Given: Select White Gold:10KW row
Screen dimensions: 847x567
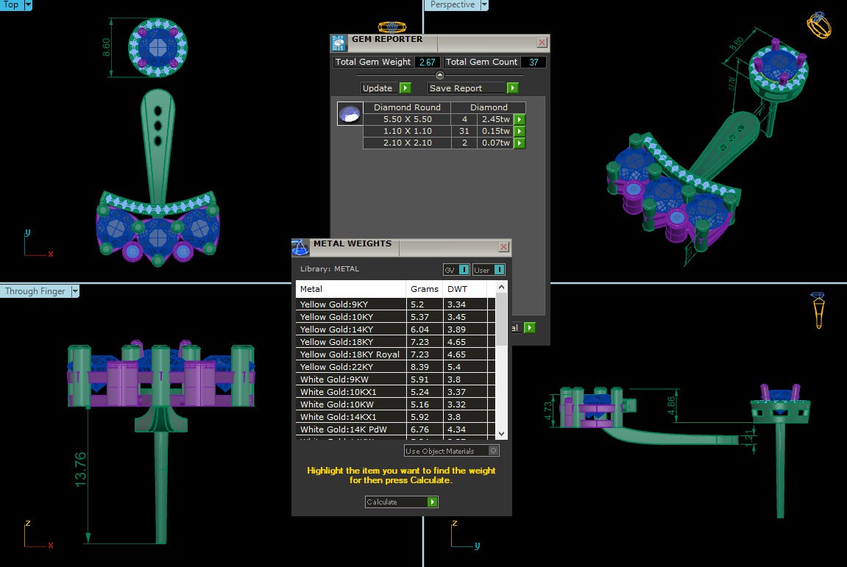Looking at the screenshot, I should click(x=350, y=404).
